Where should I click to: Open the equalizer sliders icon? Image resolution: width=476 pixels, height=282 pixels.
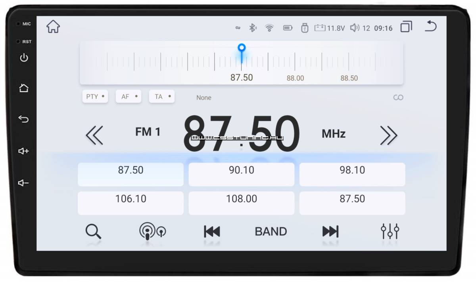tap(390, 231)
